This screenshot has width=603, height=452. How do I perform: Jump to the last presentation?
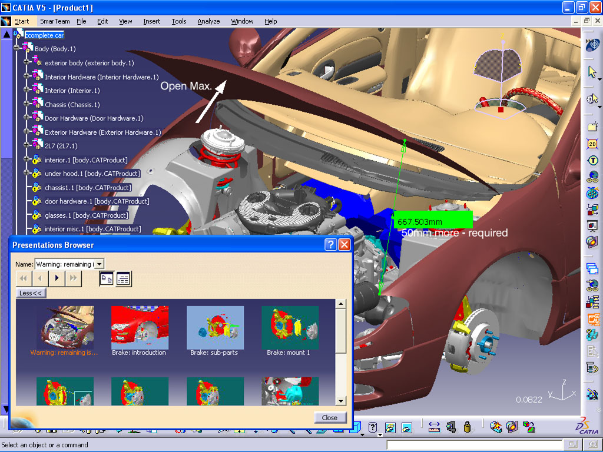click(73, 278)
